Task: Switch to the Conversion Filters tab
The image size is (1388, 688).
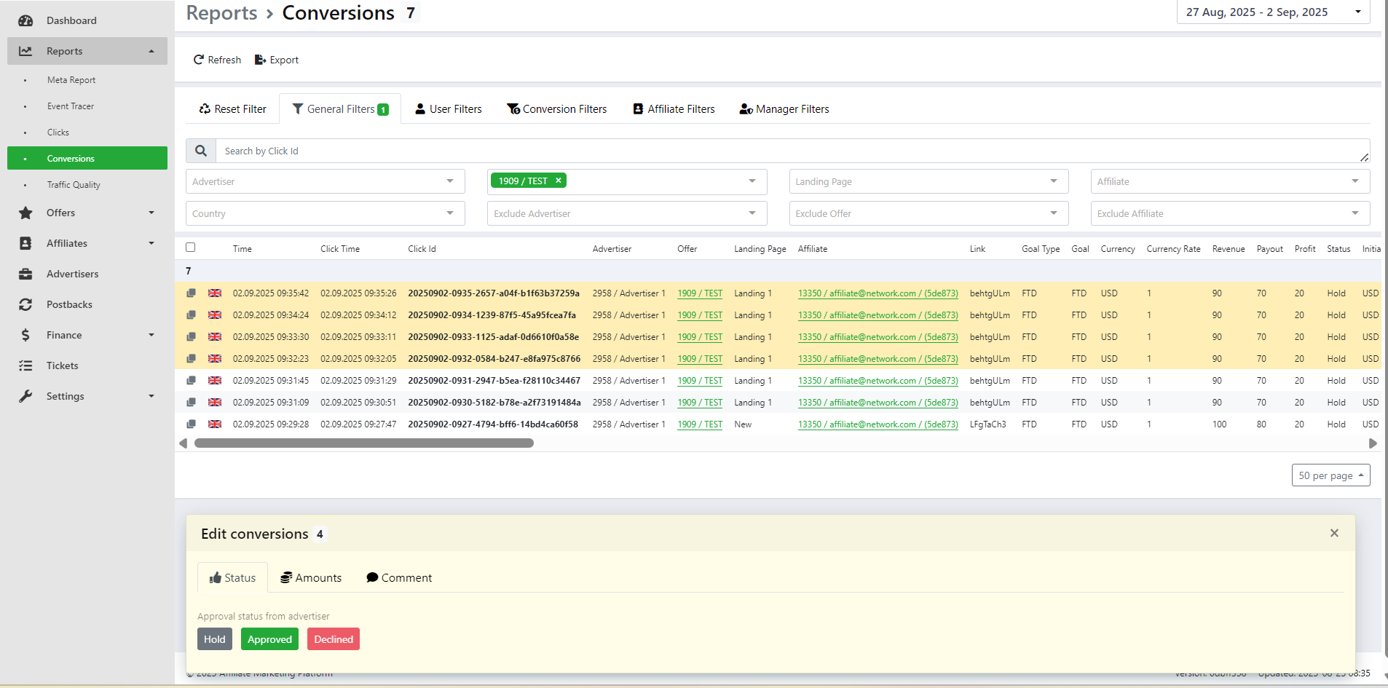Action: coord(557,109)
